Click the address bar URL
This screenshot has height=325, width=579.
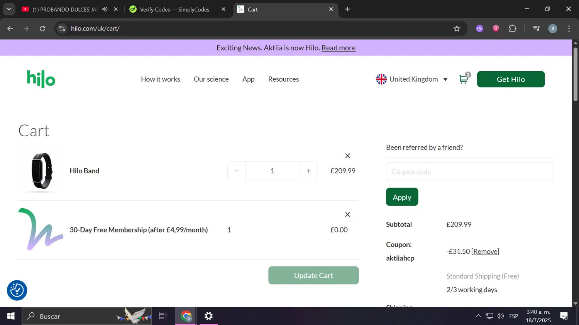point(95,28)
